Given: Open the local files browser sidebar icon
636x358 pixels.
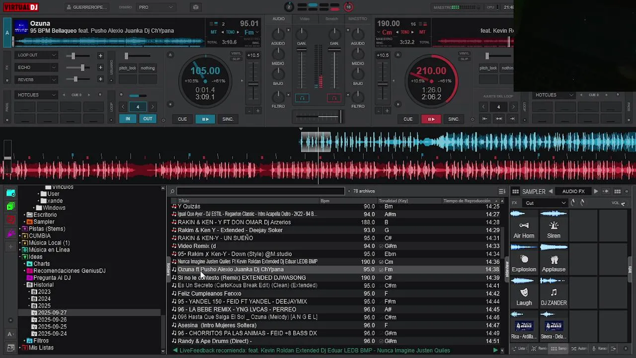Looking at the screenshot, I should tap(11, 193).
